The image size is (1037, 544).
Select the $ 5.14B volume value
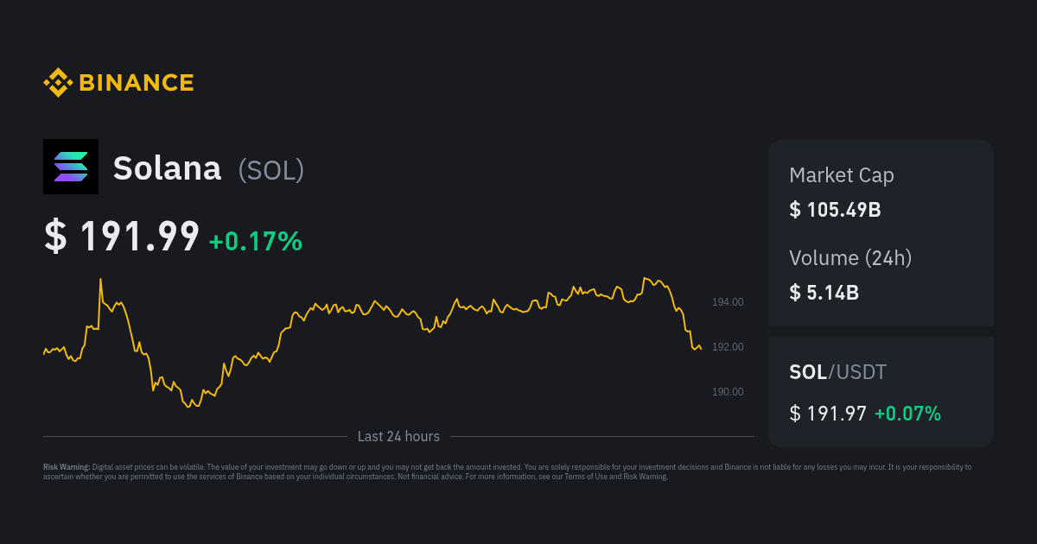(x=824, y=293)
